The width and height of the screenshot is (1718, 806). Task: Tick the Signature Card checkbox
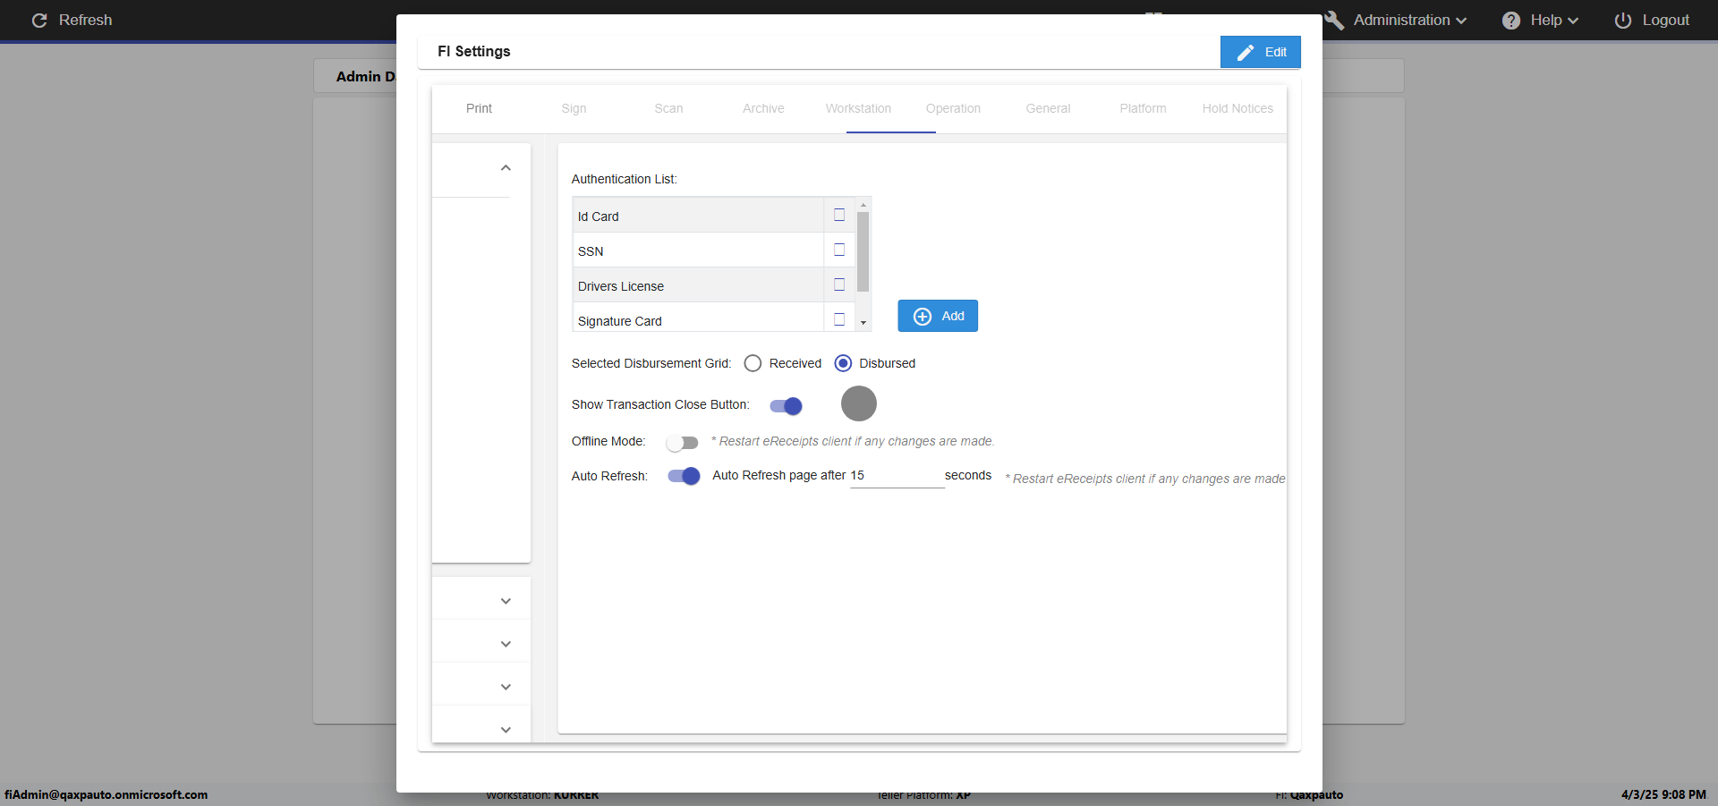839,319
